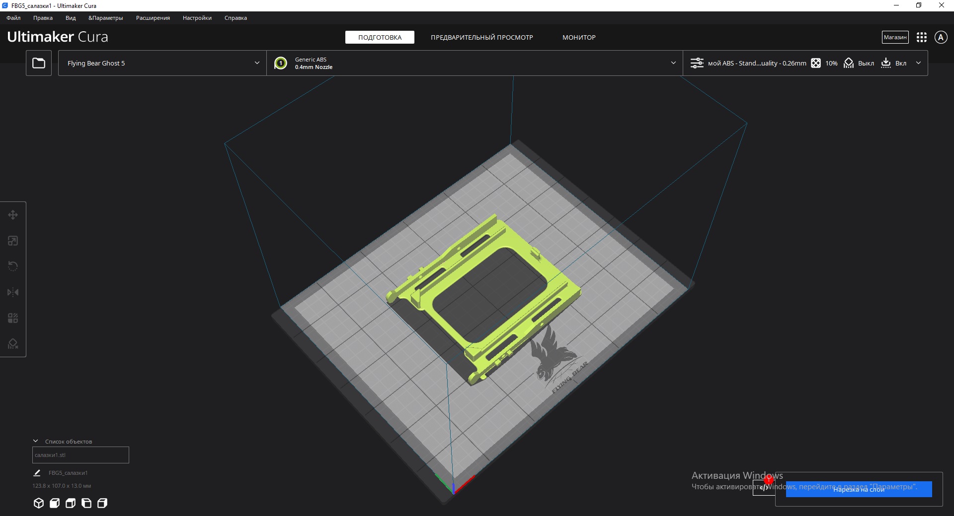Click the FBG5_салазки1 job name
Viewport: 954px width, 516px height.
point(68,473)
